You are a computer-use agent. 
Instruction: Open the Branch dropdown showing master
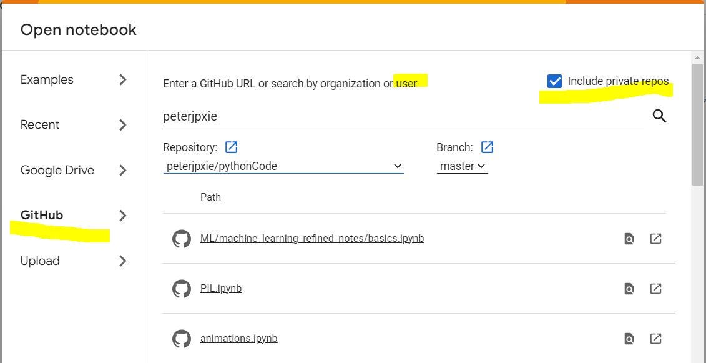coord(463,166)
